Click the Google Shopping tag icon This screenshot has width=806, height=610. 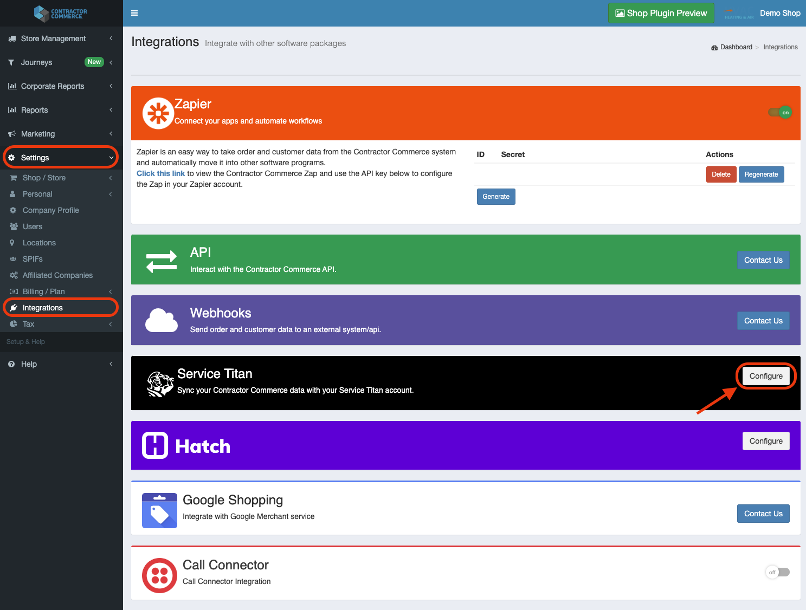[159, 510]
